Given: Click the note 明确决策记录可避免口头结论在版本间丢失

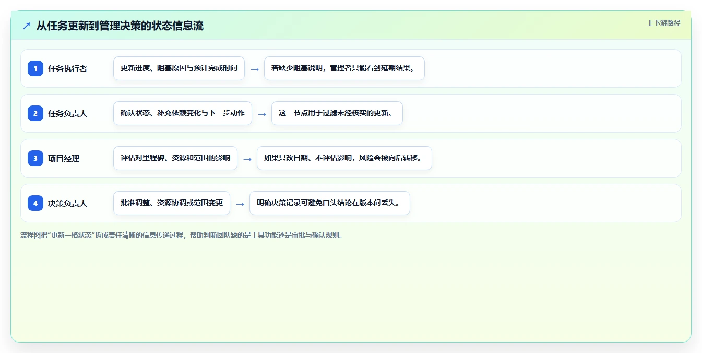Looking at the screenshot, I should click(x=330, y=203).
